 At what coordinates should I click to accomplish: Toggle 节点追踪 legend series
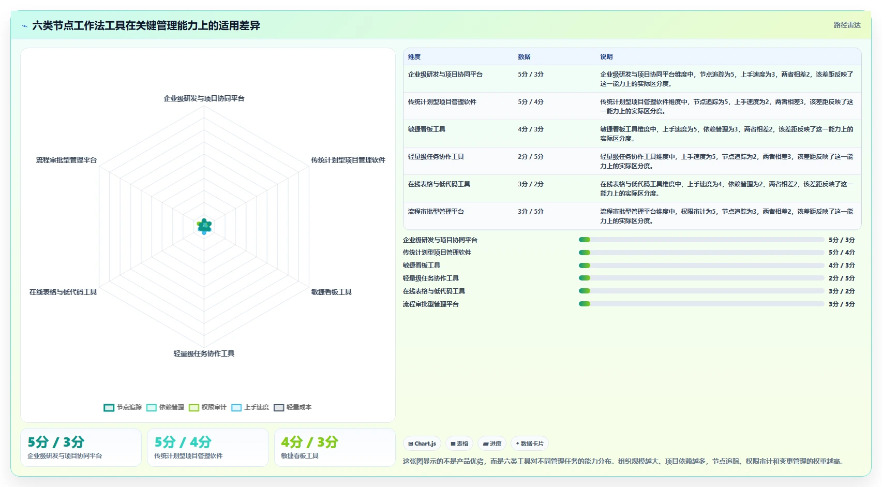(x=123, y=407)
